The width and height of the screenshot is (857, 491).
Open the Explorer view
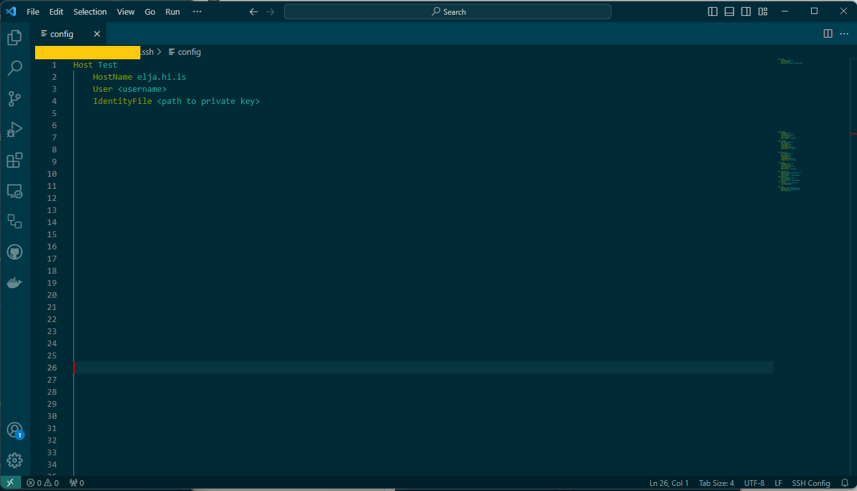click(x=15, y=38)
